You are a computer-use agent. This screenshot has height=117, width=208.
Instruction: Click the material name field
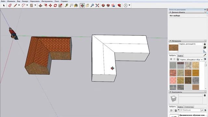coord(191,44)
